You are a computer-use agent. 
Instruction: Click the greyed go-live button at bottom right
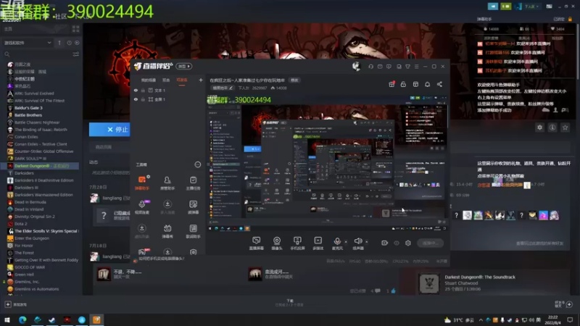(x=430, y=243)
